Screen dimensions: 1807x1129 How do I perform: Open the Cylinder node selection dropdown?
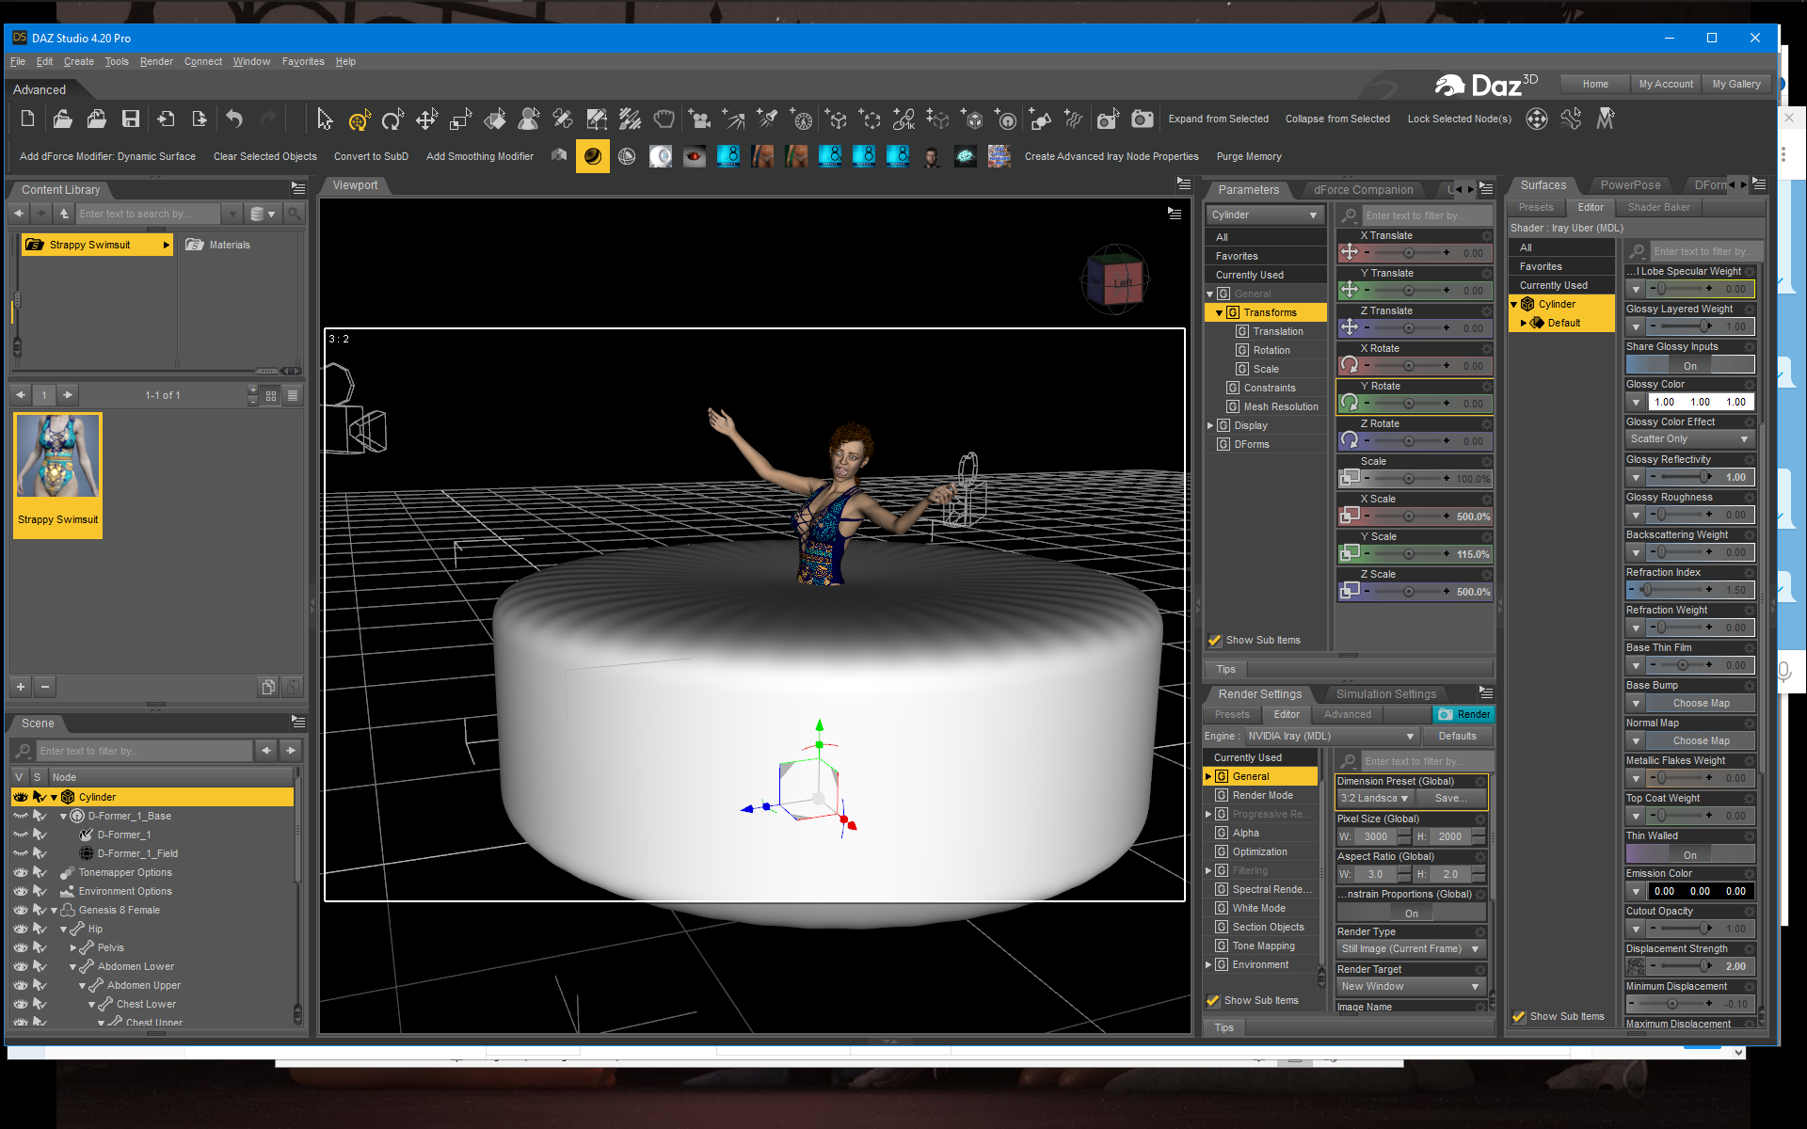coord(1264,215)
